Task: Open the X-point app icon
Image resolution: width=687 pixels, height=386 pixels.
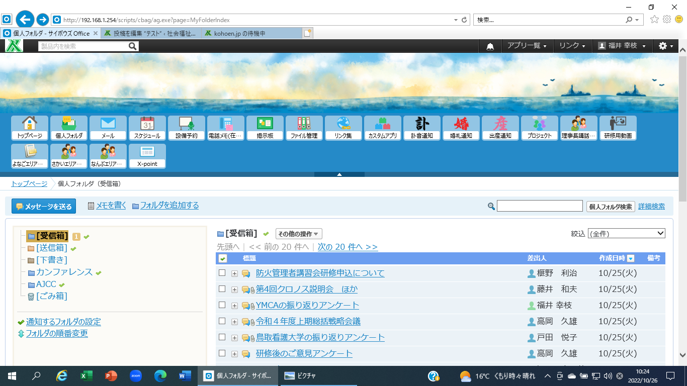Action: click(147, 156)
